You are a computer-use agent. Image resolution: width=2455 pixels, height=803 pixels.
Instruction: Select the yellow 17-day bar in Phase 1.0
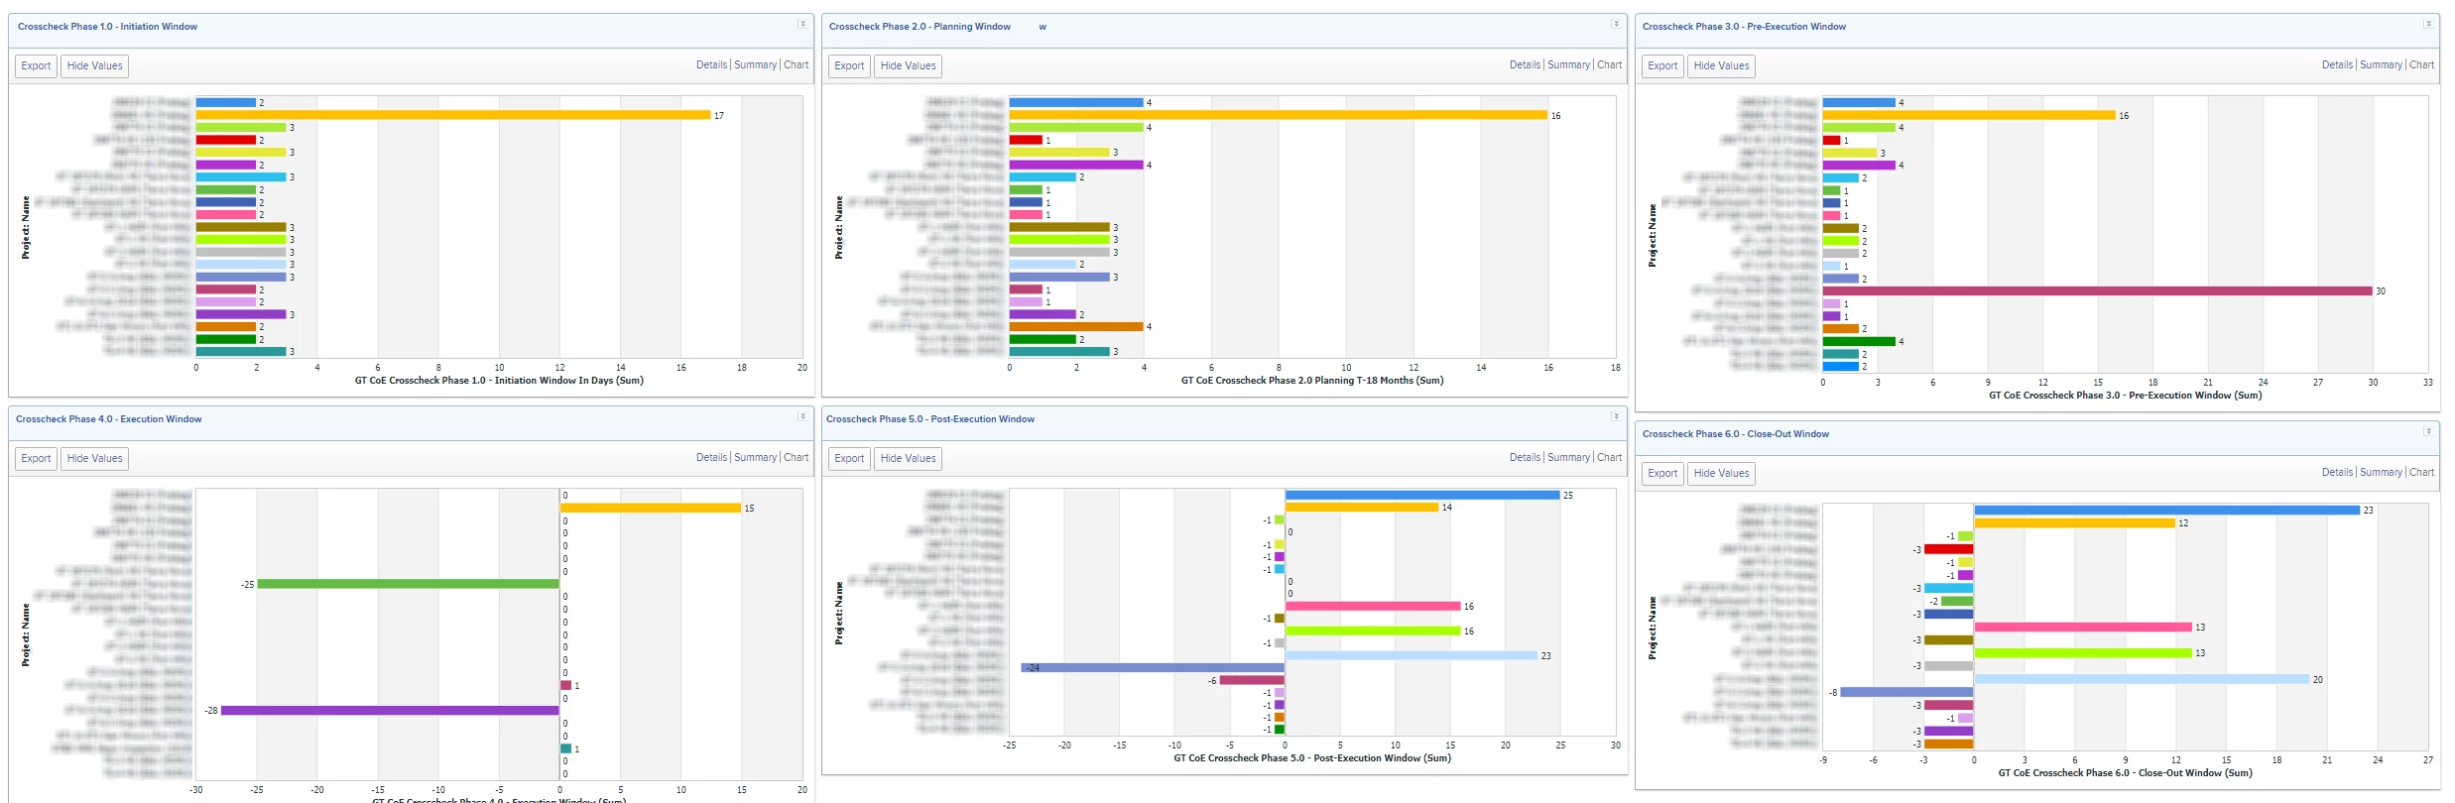click(x=453, y=115)
